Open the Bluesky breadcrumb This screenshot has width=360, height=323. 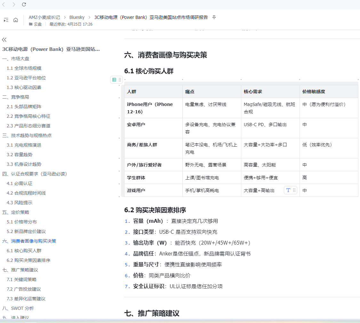point(77,17)
